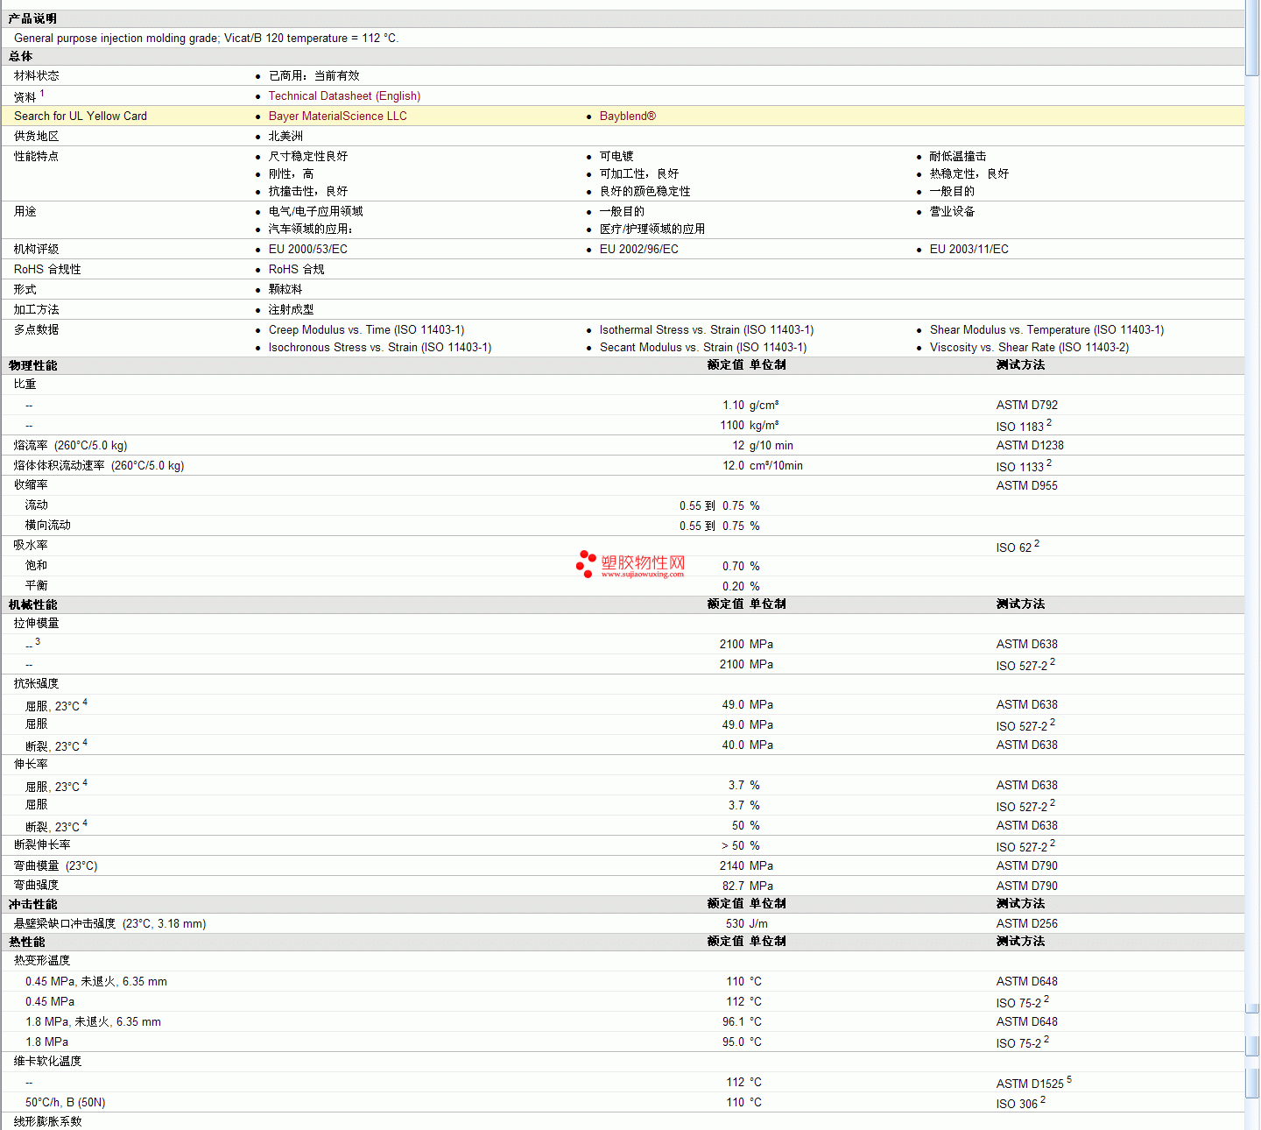1261x1130 pixels.
Task: Click the ASTM D955 test method
Action: [x=1027, y=486]
